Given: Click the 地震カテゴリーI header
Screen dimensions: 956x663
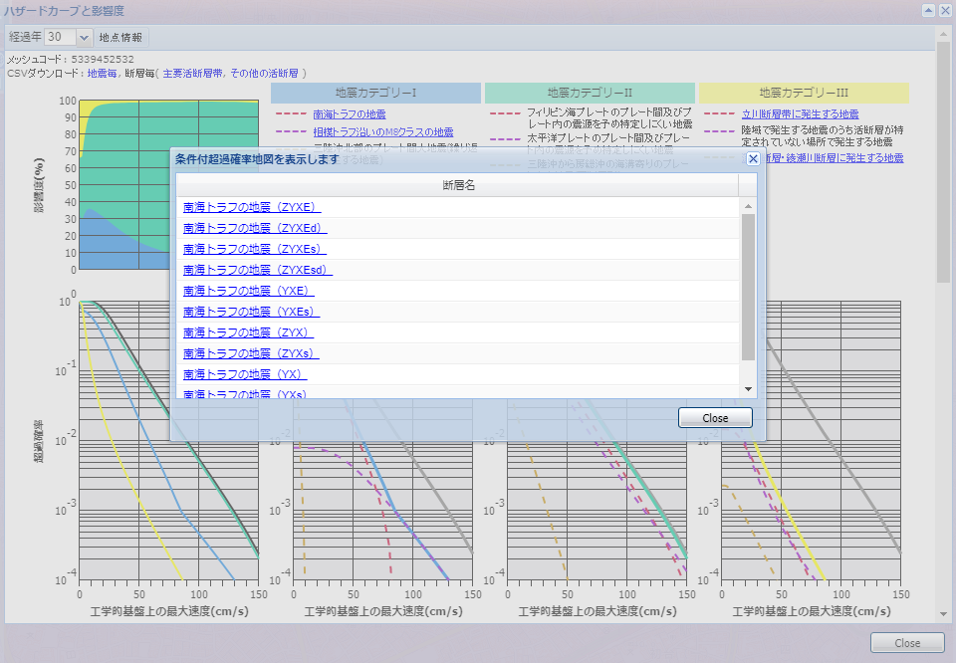Looking at the screenshot, I should [375, 93].
